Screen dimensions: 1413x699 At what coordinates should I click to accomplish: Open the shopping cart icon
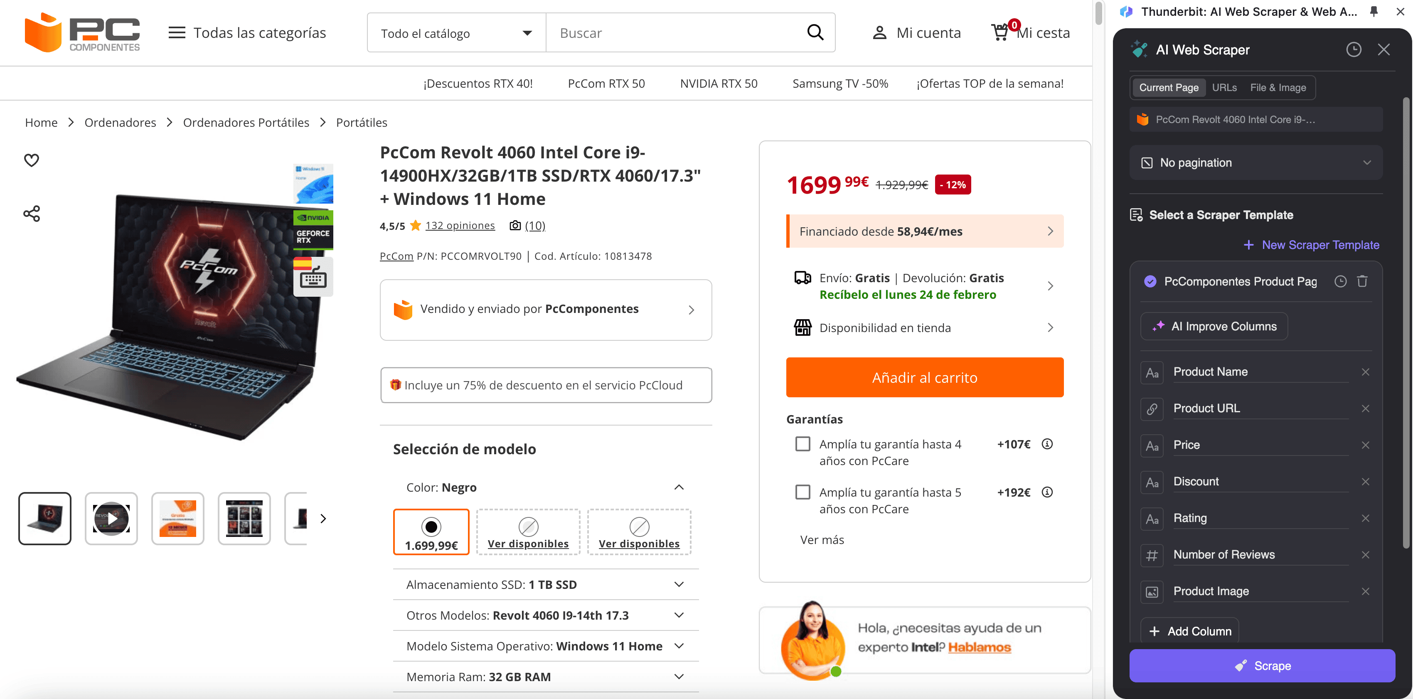click(x=1000, y=32)
